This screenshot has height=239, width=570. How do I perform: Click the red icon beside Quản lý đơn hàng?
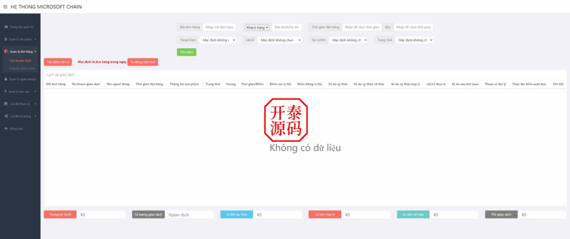(x=6, y=52)
